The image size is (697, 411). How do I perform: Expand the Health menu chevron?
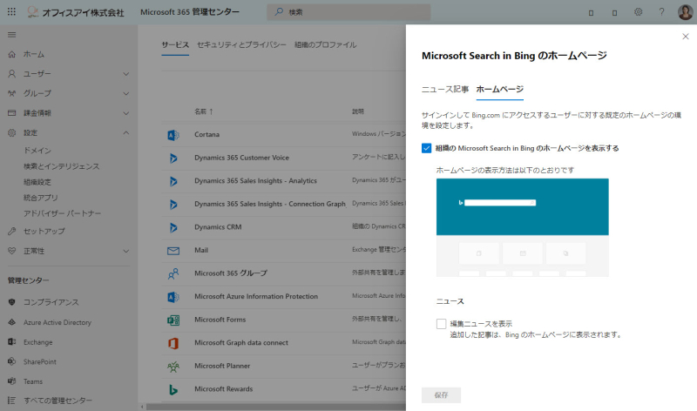125,251
